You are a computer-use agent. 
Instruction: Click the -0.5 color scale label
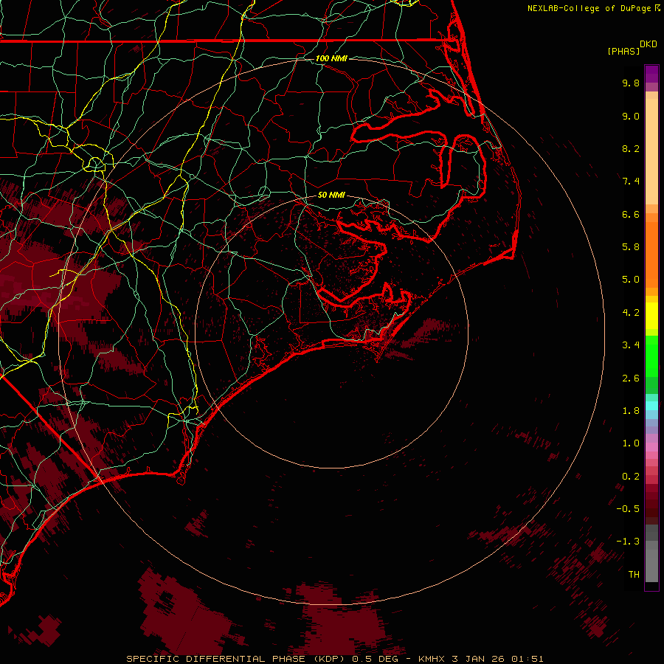pos(628,509)
